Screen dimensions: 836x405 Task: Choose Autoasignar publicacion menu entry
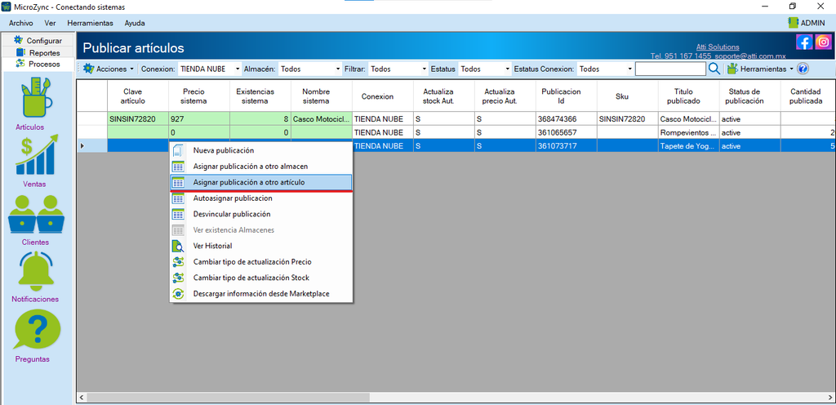click(260, 198)
